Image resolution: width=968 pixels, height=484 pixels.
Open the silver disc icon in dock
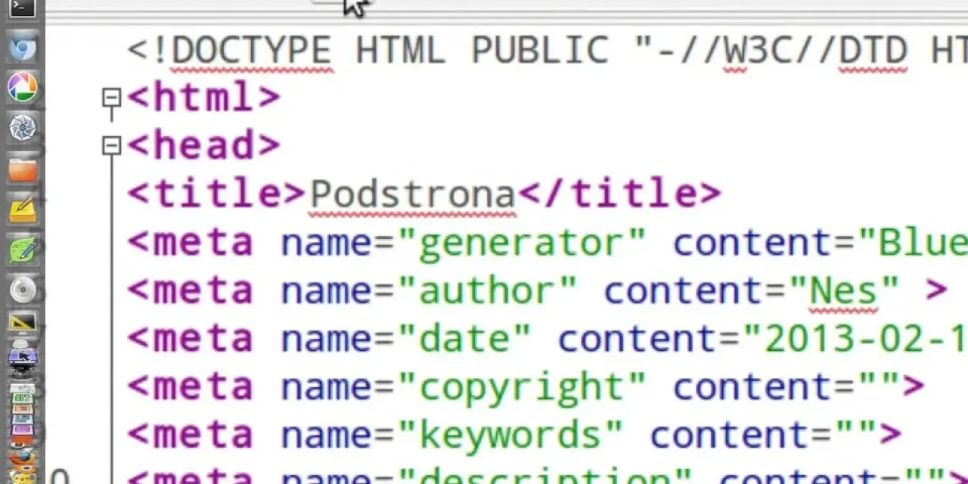coord(22,290)
